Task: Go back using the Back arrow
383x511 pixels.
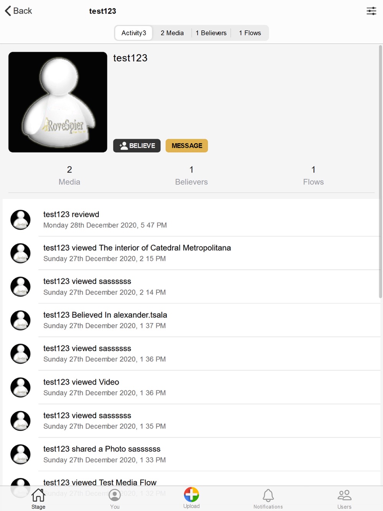Action: (x=18, y=11)
